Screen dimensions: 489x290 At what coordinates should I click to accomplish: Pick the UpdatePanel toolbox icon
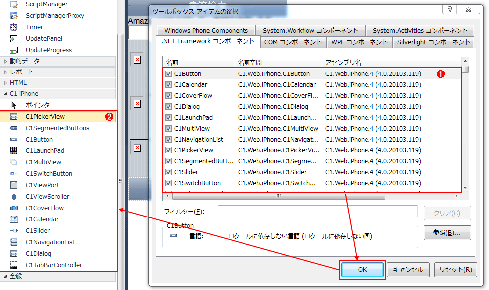pyautogui.click(x=14, y=39)
